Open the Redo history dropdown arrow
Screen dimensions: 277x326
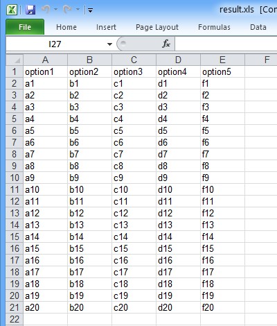[78, 10]
